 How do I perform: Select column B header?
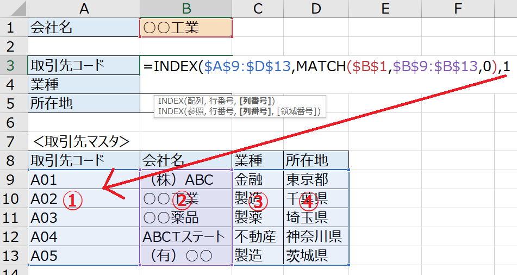tap(186, 9)
